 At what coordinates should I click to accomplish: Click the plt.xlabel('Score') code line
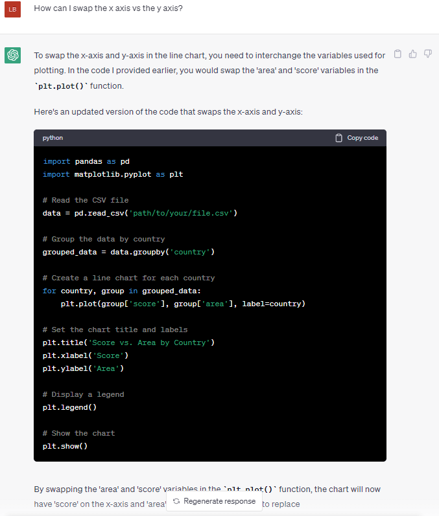pos(86,355)
